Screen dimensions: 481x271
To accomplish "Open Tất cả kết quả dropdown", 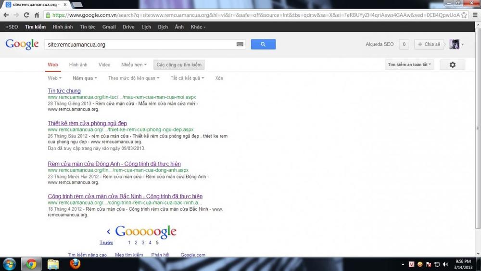I will [x=187, y=78].
